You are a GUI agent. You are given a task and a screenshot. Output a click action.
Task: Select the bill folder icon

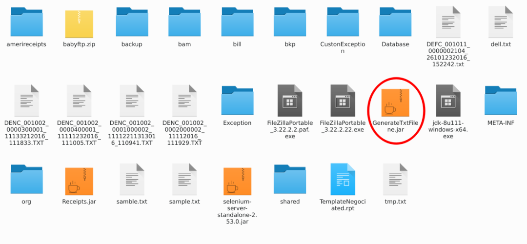(x=237, y=21)
